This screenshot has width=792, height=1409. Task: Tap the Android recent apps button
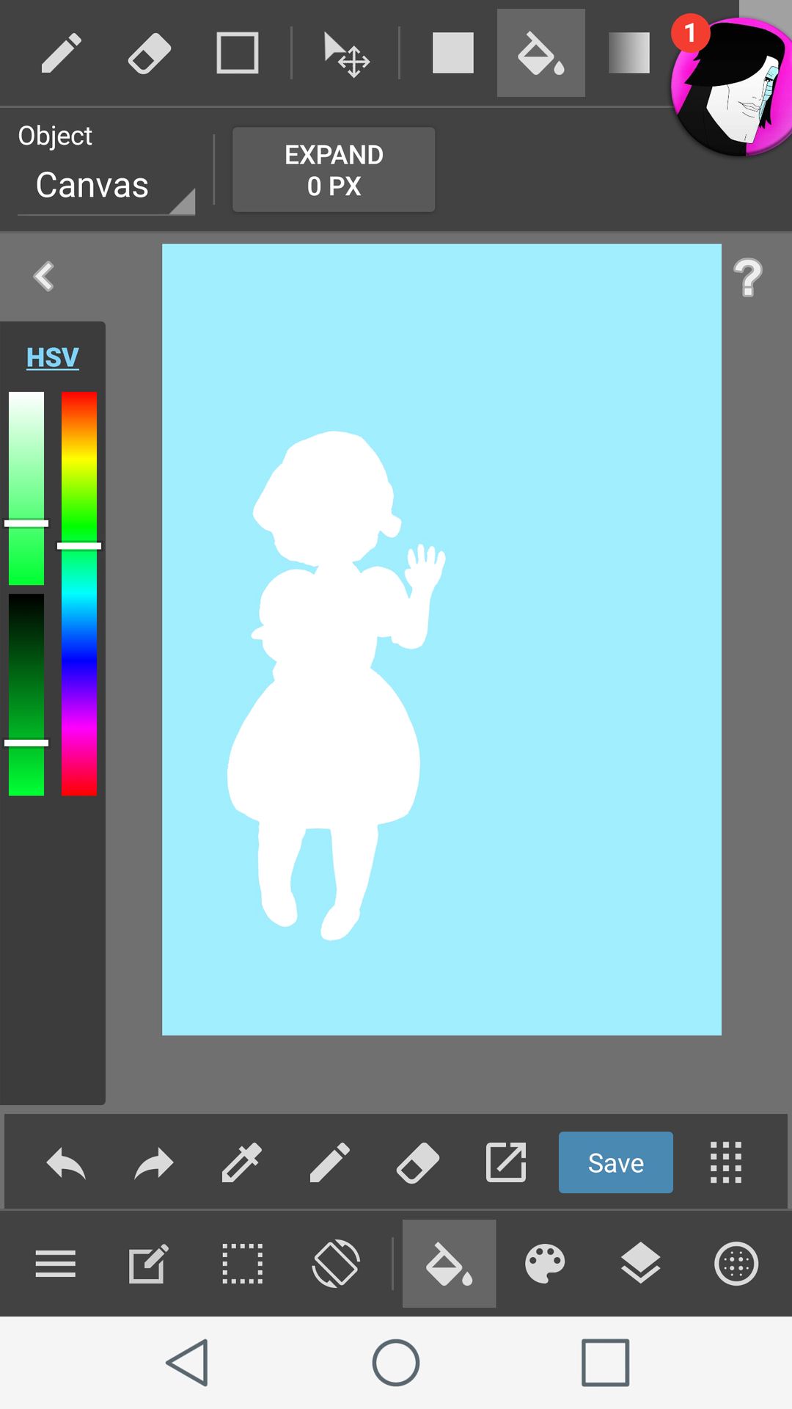(x=606, y=1363)
